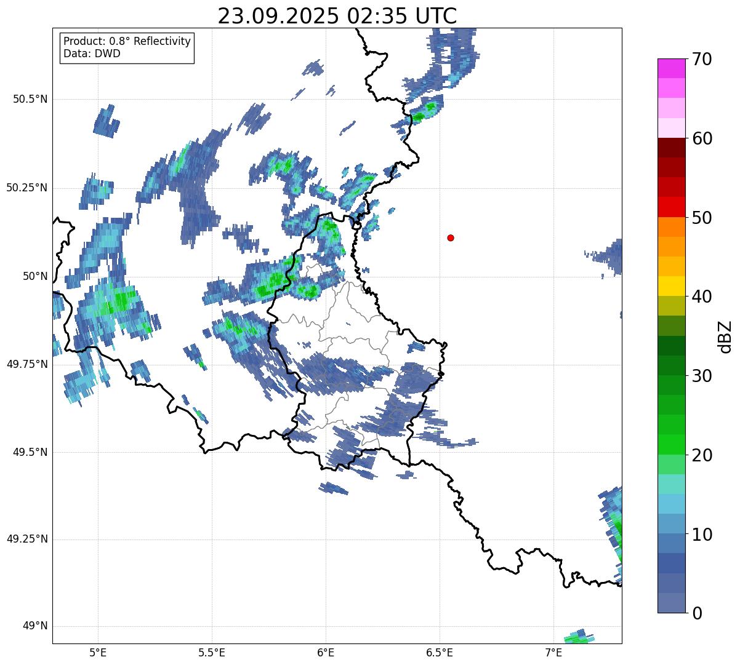The height and width of the screenshot is (665, 740).
Task: Click the 'Product: 0.8° Reflectivity' label
Action: 127,41
